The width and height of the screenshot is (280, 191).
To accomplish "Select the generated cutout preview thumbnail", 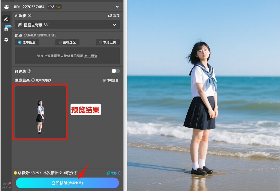I will coord(40,112).
